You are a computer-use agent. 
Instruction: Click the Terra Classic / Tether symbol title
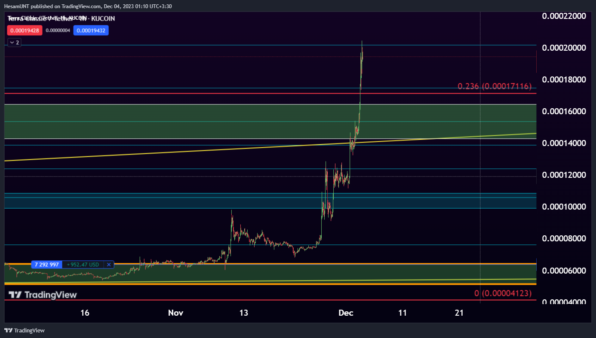point(61,18)
